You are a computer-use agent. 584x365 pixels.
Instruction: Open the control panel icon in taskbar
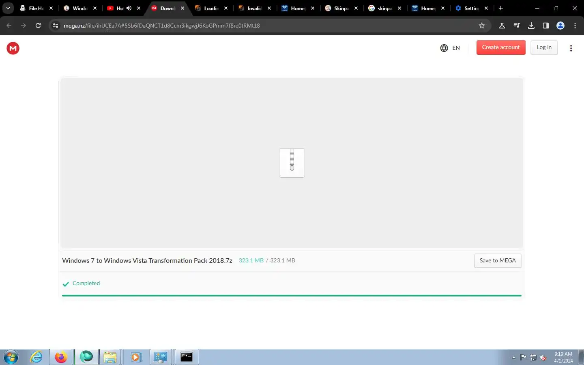point(161,357)
